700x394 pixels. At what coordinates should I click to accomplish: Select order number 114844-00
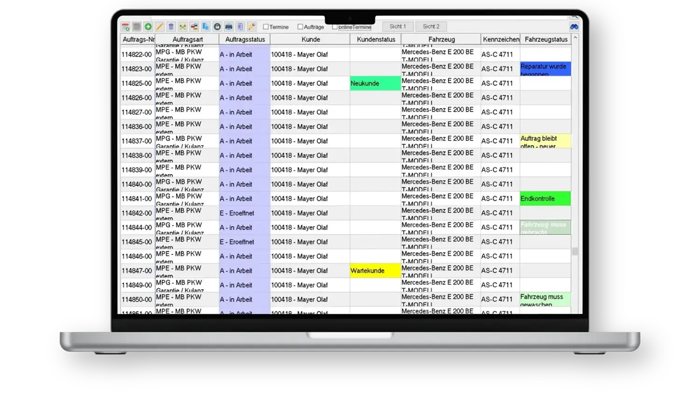tap(137, 228)
